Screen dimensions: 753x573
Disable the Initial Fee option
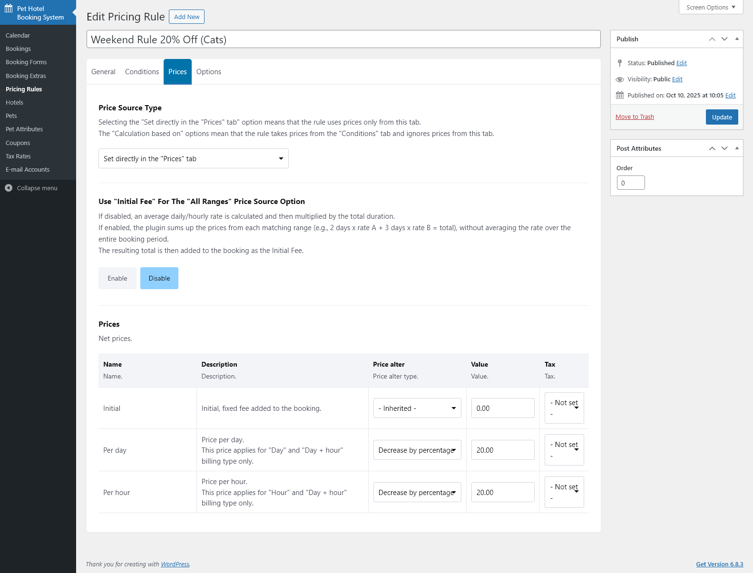(159, 278)
